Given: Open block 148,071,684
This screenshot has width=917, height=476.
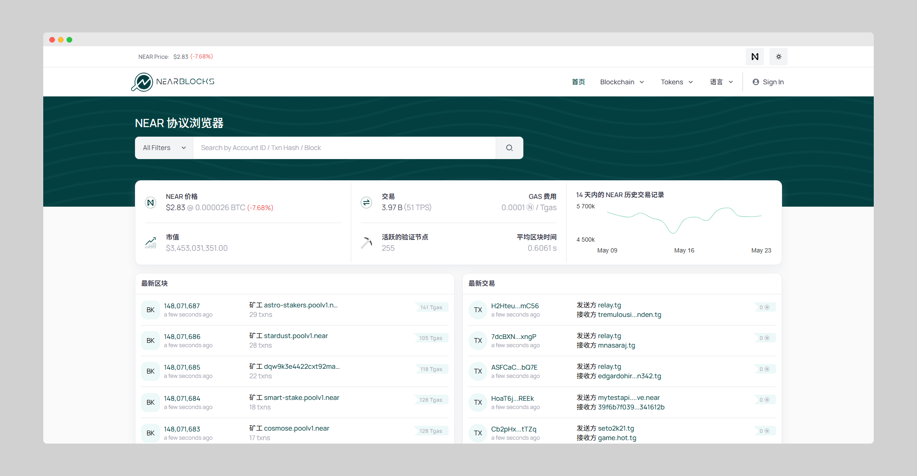Looking at the screenshot, I should coord(182,398).
